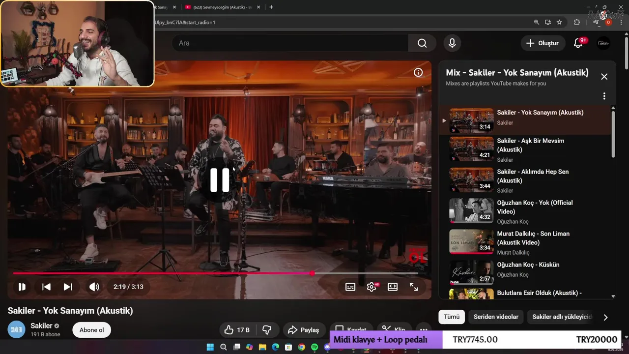Skip to previous video
This screenshot has width=629, height=354.
[x=46, y=287]
